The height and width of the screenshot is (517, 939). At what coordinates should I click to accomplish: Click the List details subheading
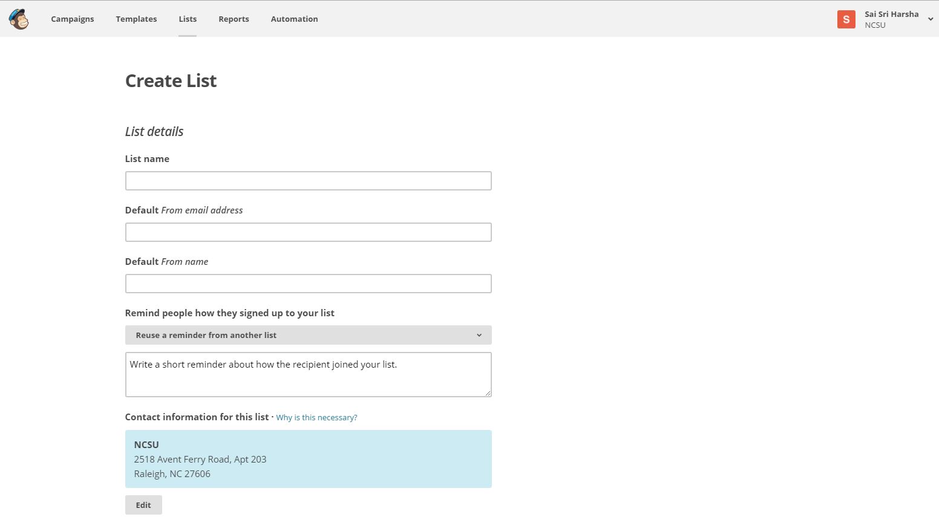[154, 132]
